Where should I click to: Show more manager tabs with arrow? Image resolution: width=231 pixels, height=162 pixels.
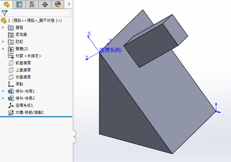pyautogui.click(x=69, y=4)
